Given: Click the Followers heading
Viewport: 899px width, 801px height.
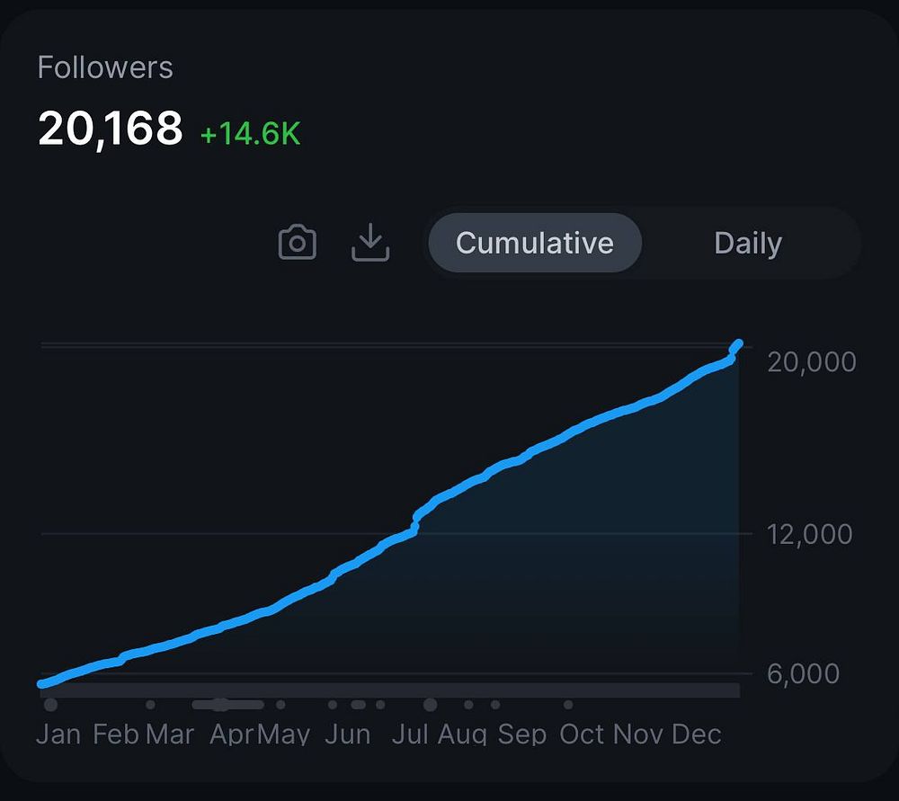Looking at the screenshot, I should 105,67.
